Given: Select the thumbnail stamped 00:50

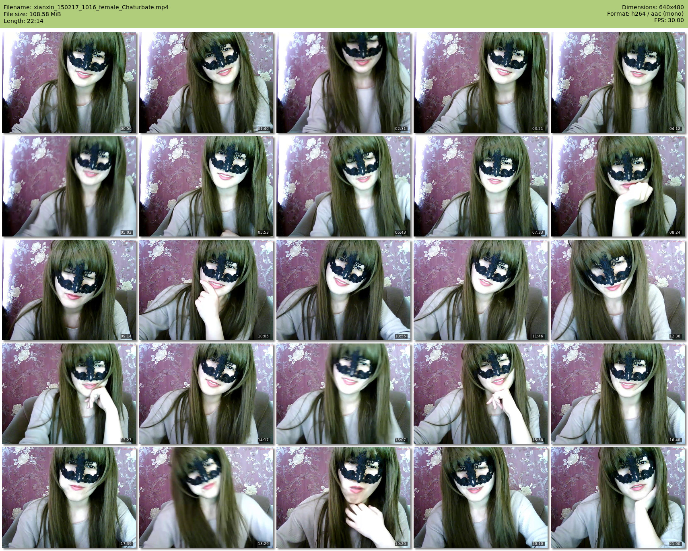Looking at the screenshot, I should (x=69, y=82).
